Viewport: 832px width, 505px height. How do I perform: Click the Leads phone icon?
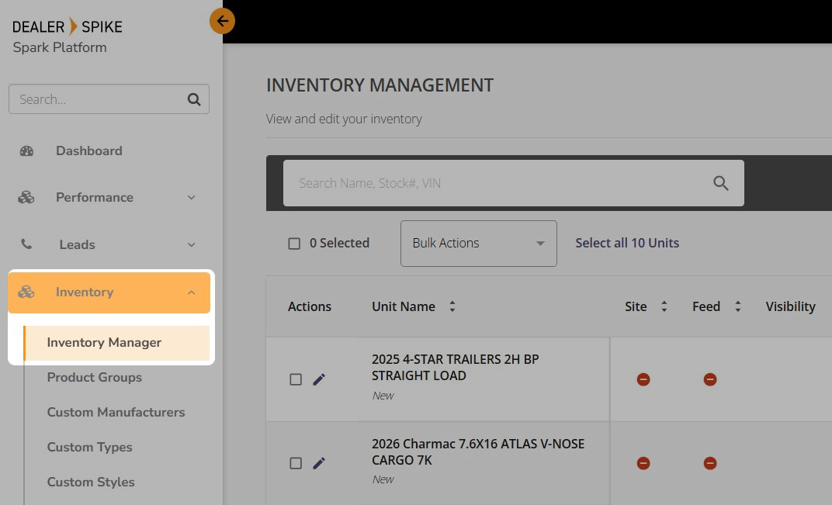(26, 244)
